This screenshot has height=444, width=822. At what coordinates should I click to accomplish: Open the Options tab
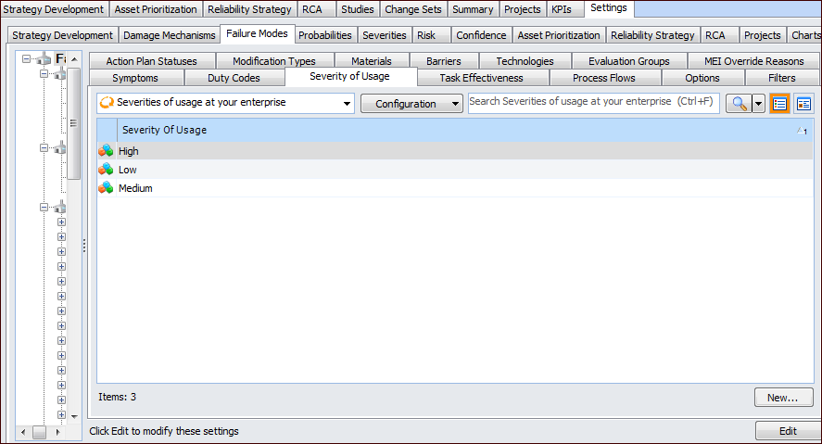click(x=702, y=78)
